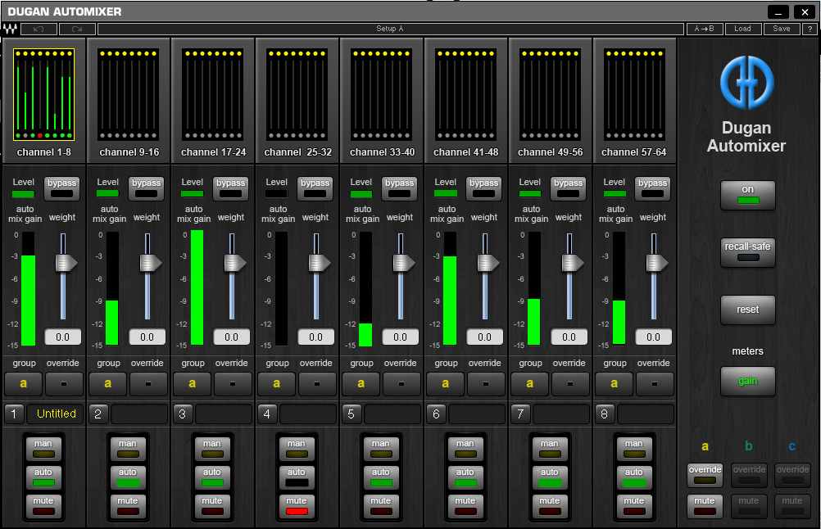
Task: Mute channel 1
Action: point(43,506)
